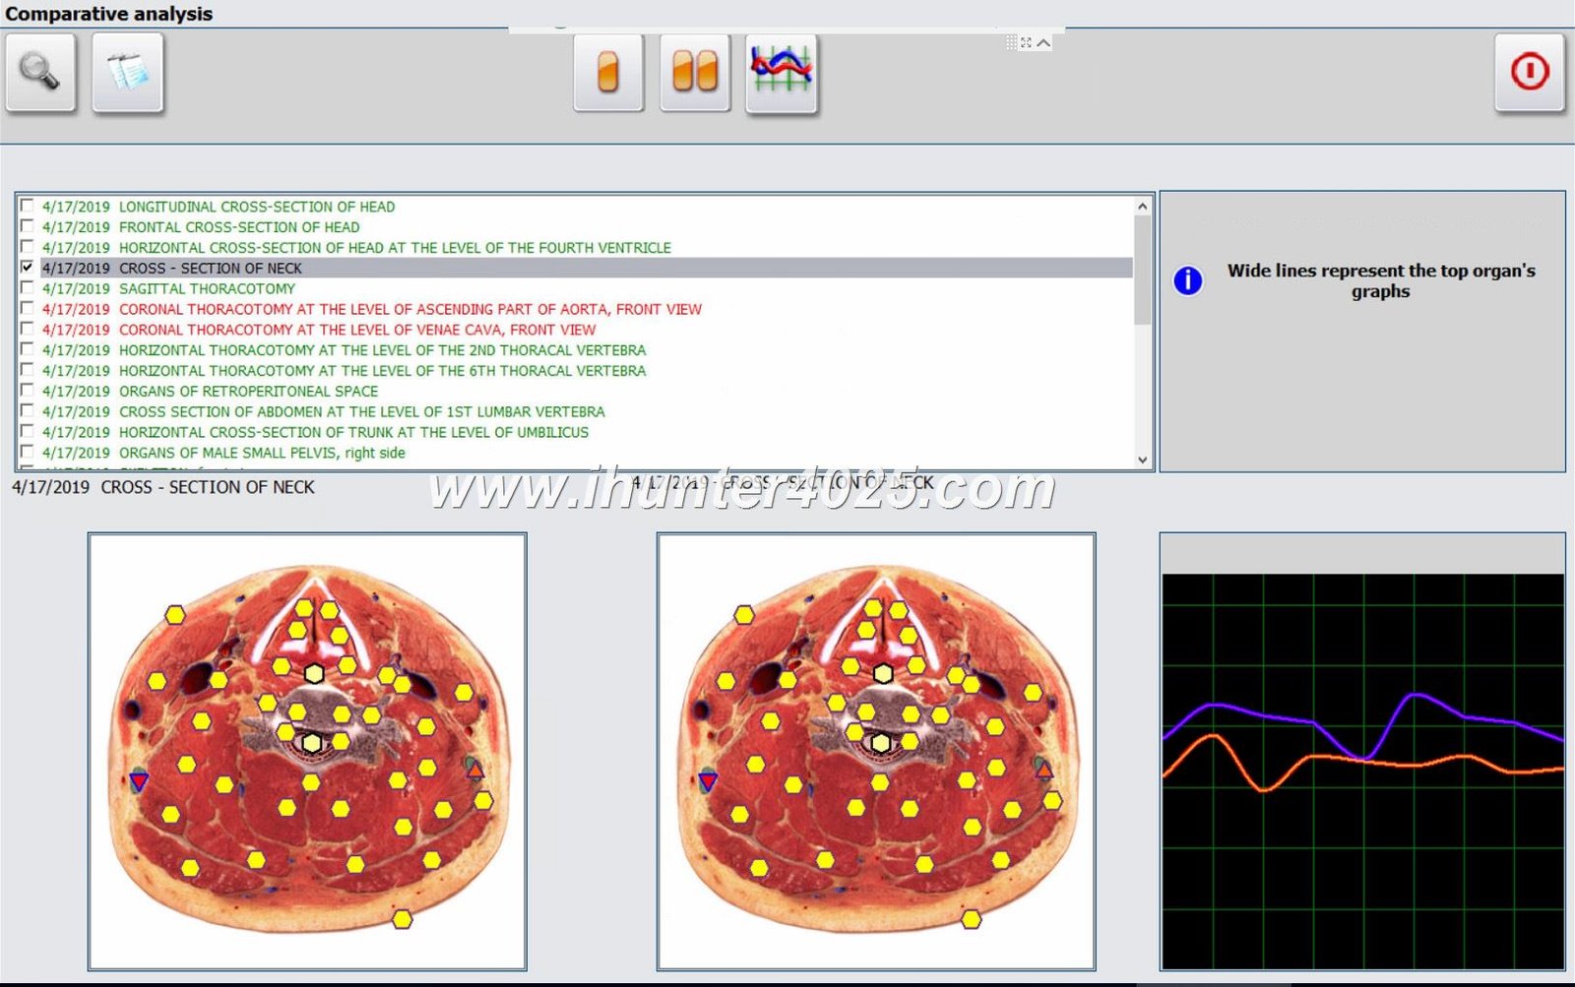
Task: Open the graph chart view button
Action: tap(782, 73)
